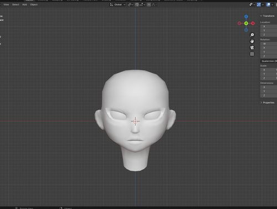Screen dimensions: 277x209
Task: Click the 3D cursor on the nose bridge
Action: 135,121
